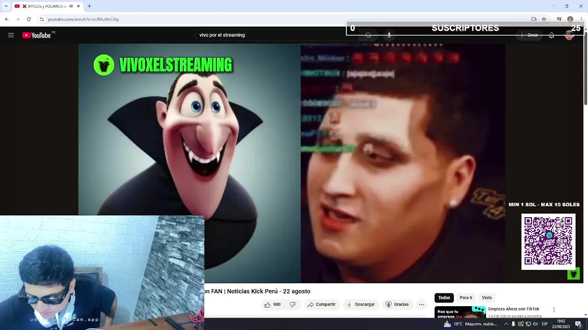Screen dimensions: 588x330
Task: Start voice search with microphone icon
Action: [389, 35]
